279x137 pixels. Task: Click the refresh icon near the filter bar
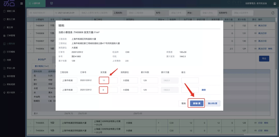coord(273,13)
